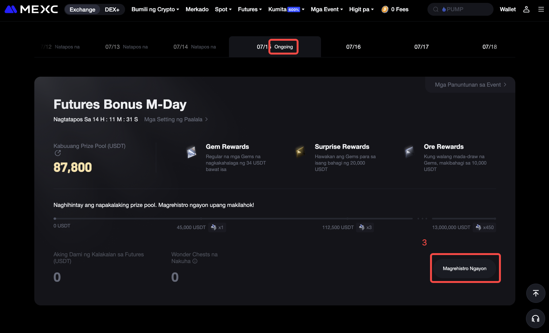Open the MEXC logo homepage
The height and width of the screenshot is (333, 549).
tap(31, 9)
